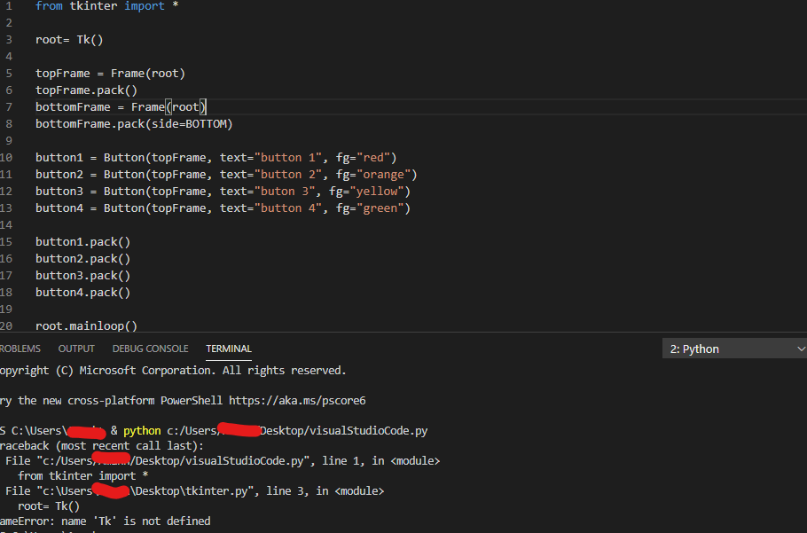The width and height of the screenshot is (807, 533).
Task: Click 'topFrame.pack()' code line
Action: (87, 90)
